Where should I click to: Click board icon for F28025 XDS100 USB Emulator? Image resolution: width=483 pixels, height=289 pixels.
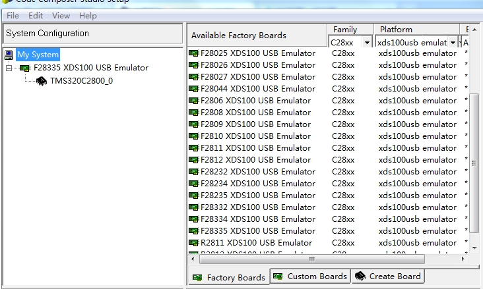click(x=194, y=53)
